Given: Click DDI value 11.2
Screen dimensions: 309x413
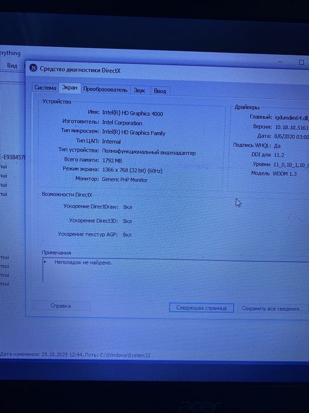Looking at the screenshot, I should tap(279, 155).
